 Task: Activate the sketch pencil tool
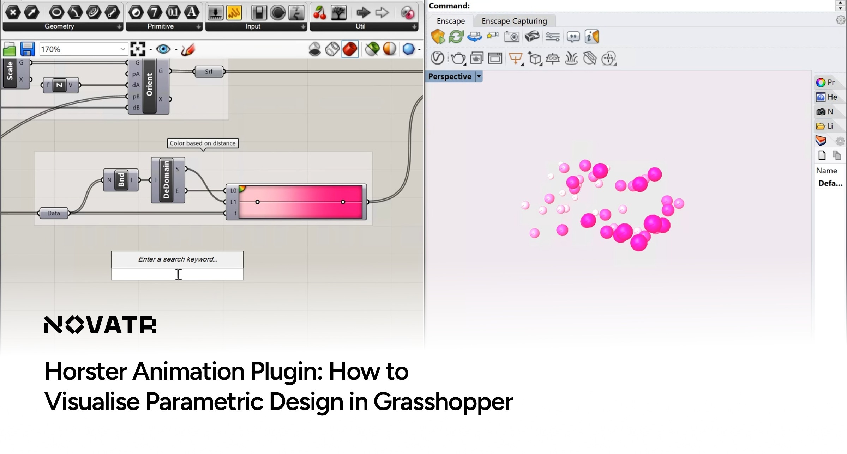(x=188, y=49)
